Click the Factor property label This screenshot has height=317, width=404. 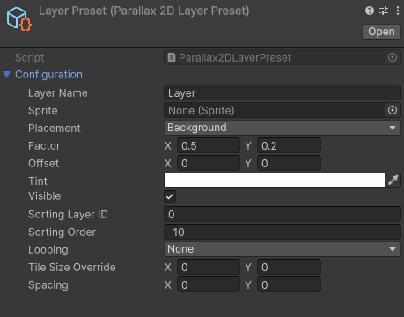tap(44, 146)
